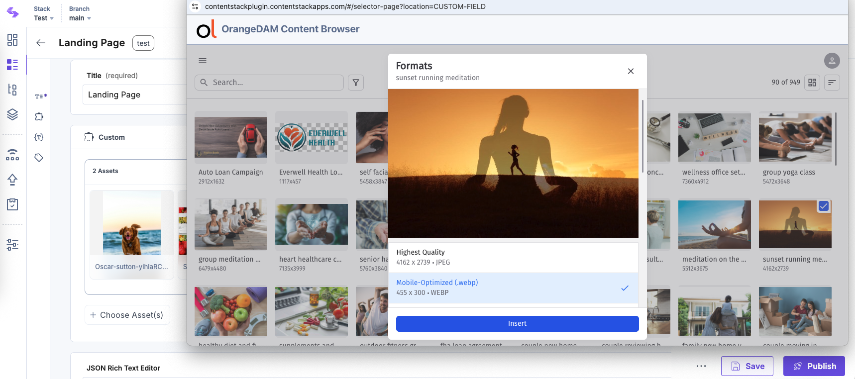Open the Tasks clipboard icon in the left rail

[x=12, y=204]
